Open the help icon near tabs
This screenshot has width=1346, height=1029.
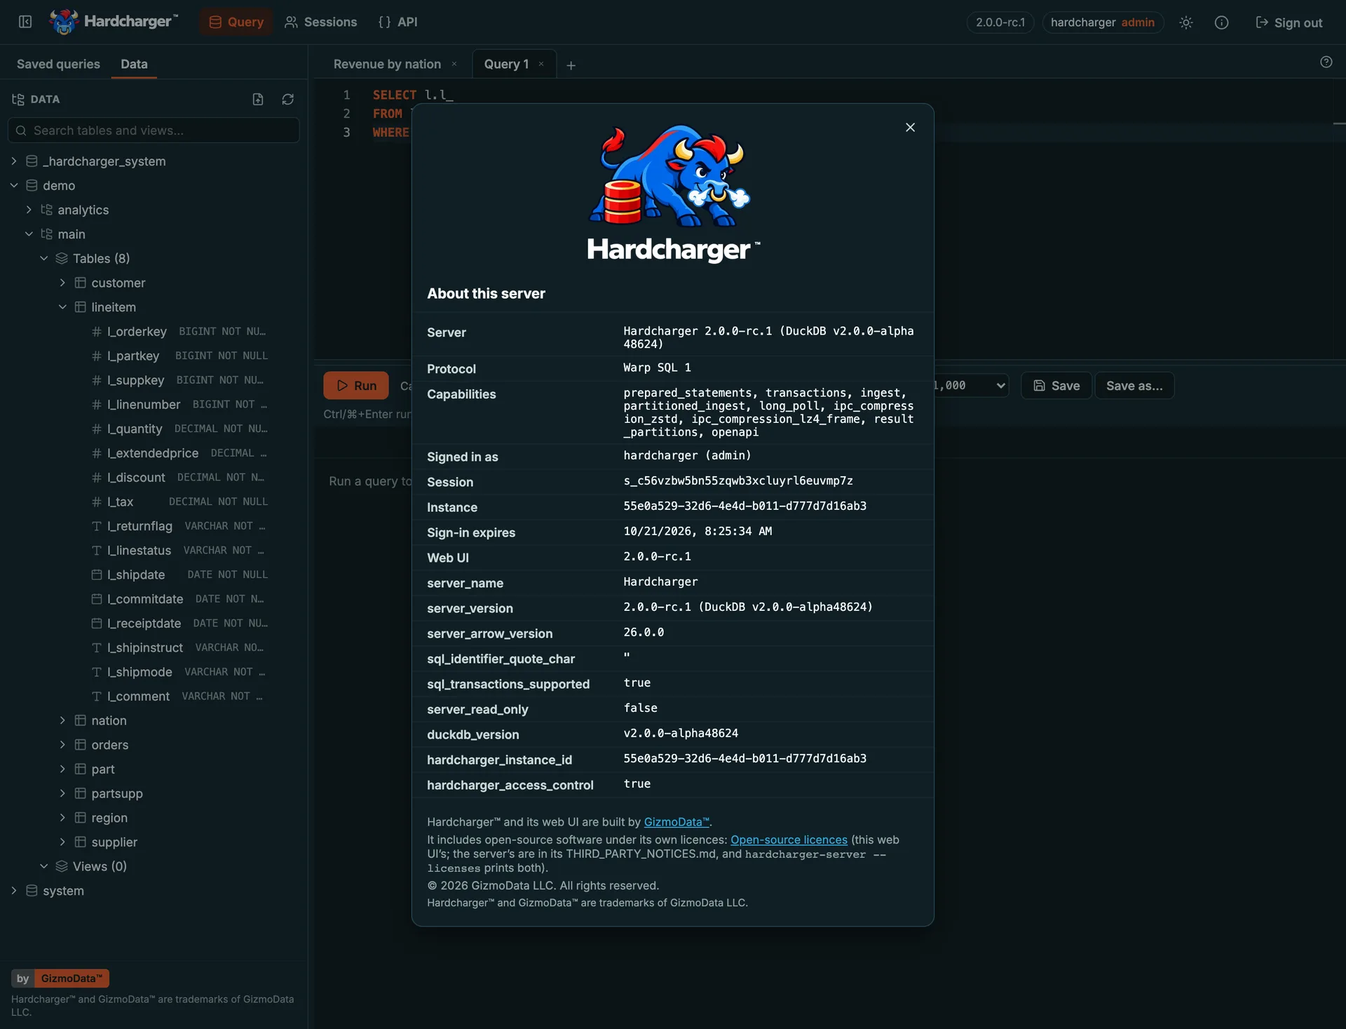tap(1326, 62)
